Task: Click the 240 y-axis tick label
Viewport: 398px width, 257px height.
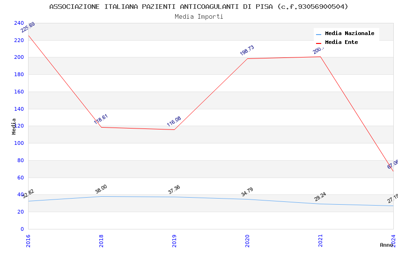Action: 19,23
